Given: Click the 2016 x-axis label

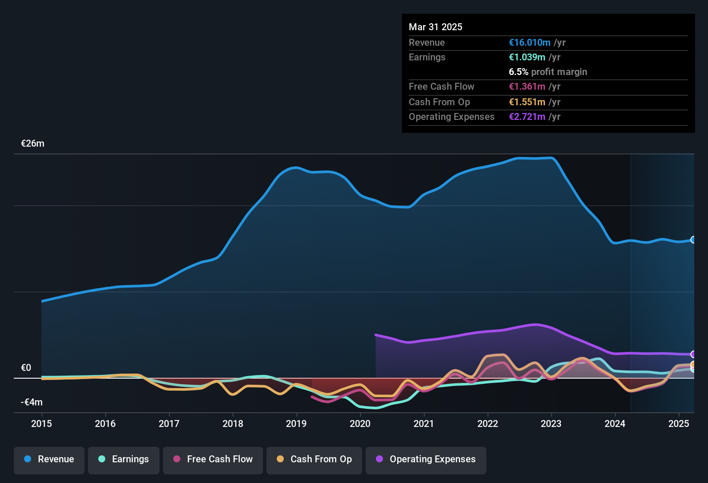Looking at the screenshot, I should click(105, 423).
